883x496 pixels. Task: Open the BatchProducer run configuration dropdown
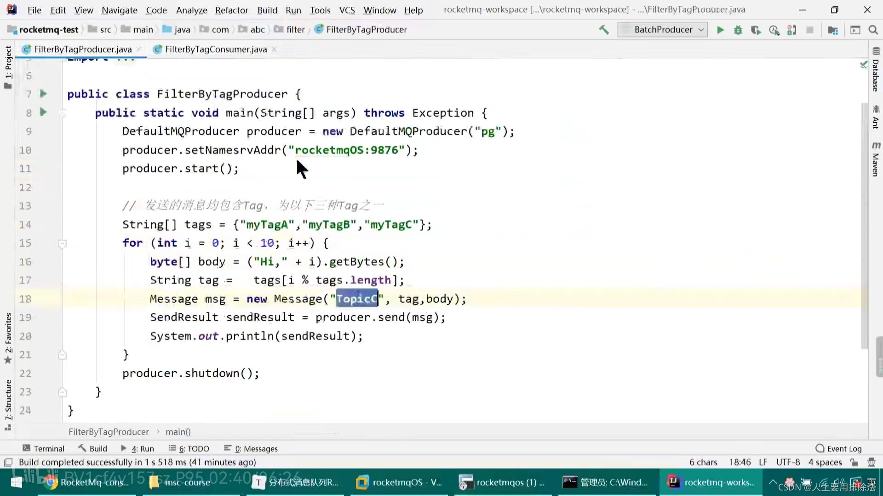click(x=663, y=30)
